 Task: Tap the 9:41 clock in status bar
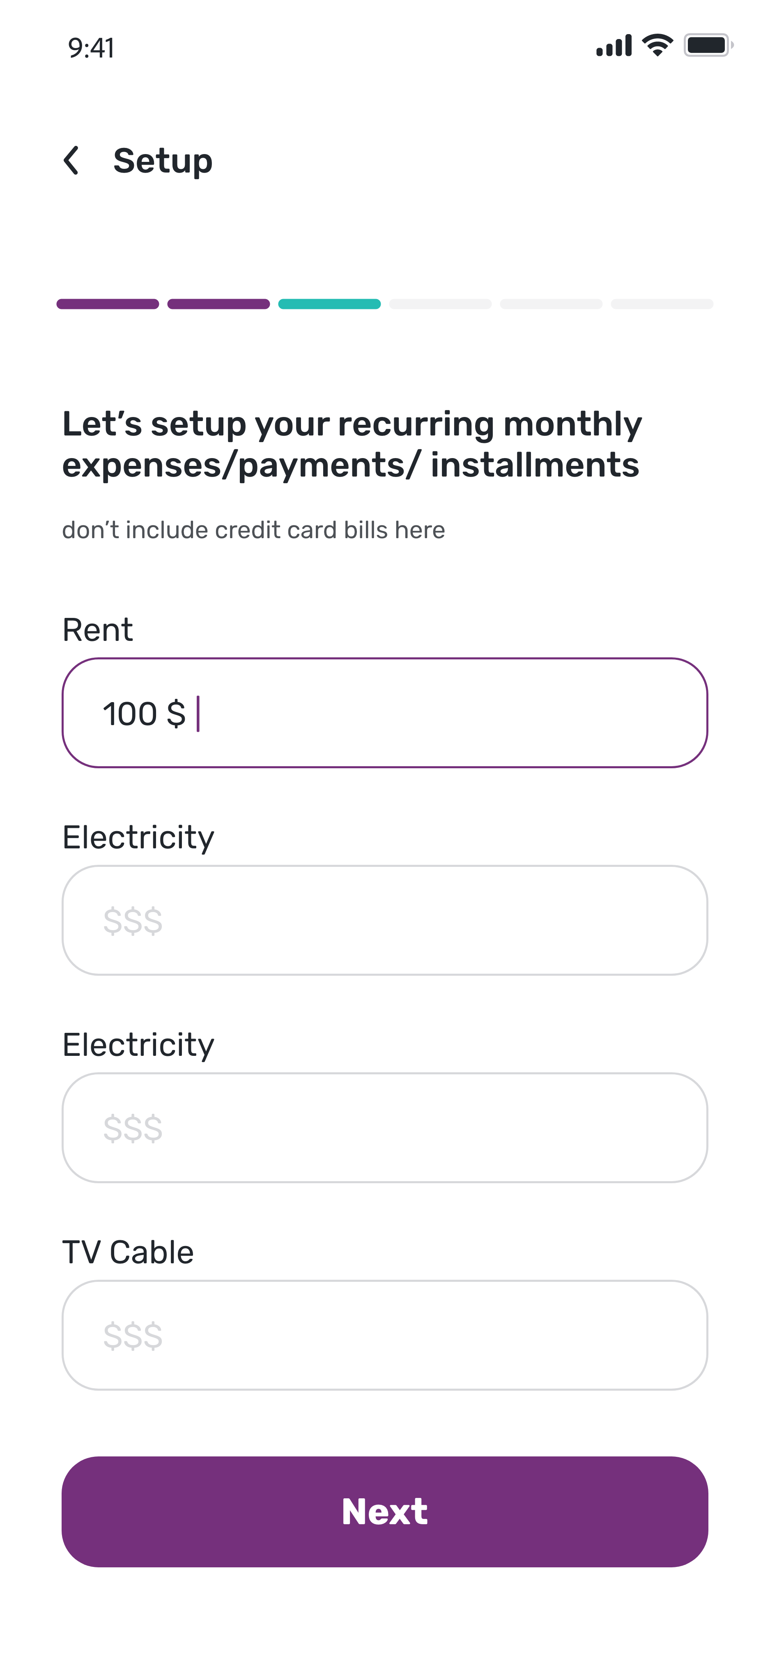pyautogui.click(x=91, y=48)
